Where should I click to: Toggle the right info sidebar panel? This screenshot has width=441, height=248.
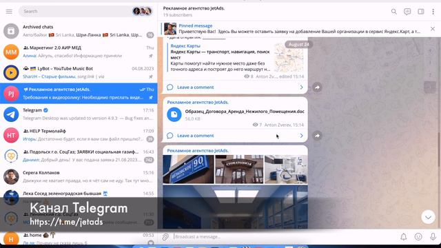coord(421,12)
